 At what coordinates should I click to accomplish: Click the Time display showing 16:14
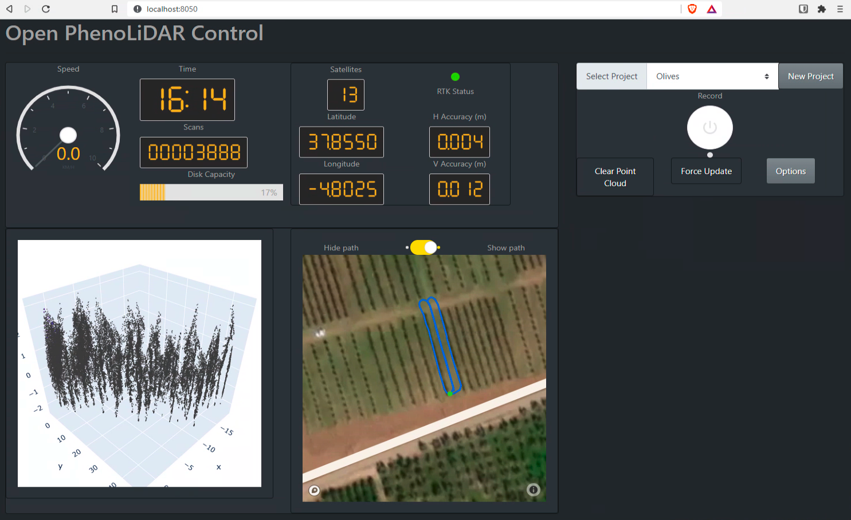click(x=187, y=100)
